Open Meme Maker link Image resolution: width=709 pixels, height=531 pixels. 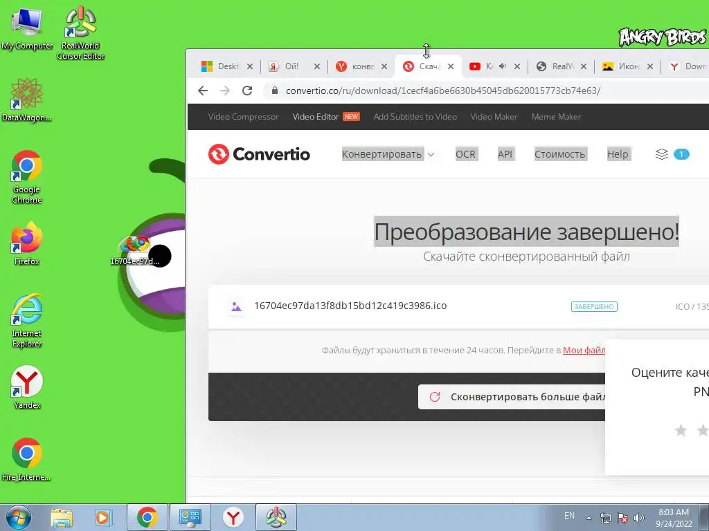point(556,116)
